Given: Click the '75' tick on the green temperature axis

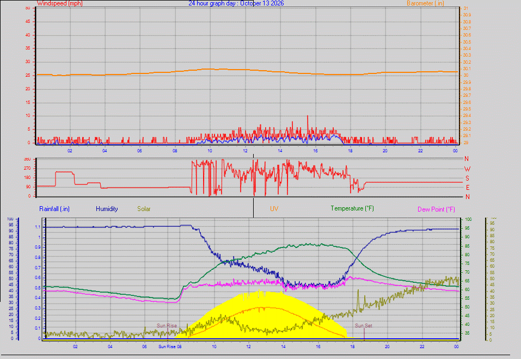Looking at the screenshot, I should (467, 263).
